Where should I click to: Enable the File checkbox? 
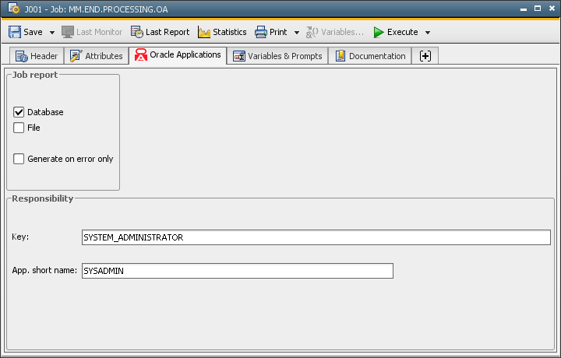point(19,128)
